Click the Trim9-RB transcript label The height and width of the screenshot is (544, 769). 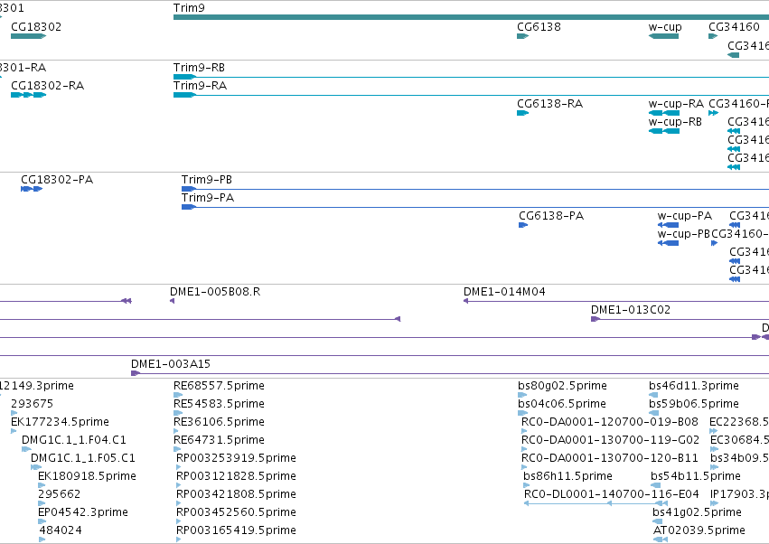[x=199, y=67]
